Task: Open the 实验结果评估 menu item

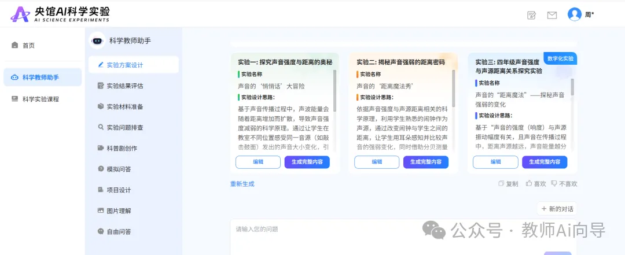Action: [134, 86]
